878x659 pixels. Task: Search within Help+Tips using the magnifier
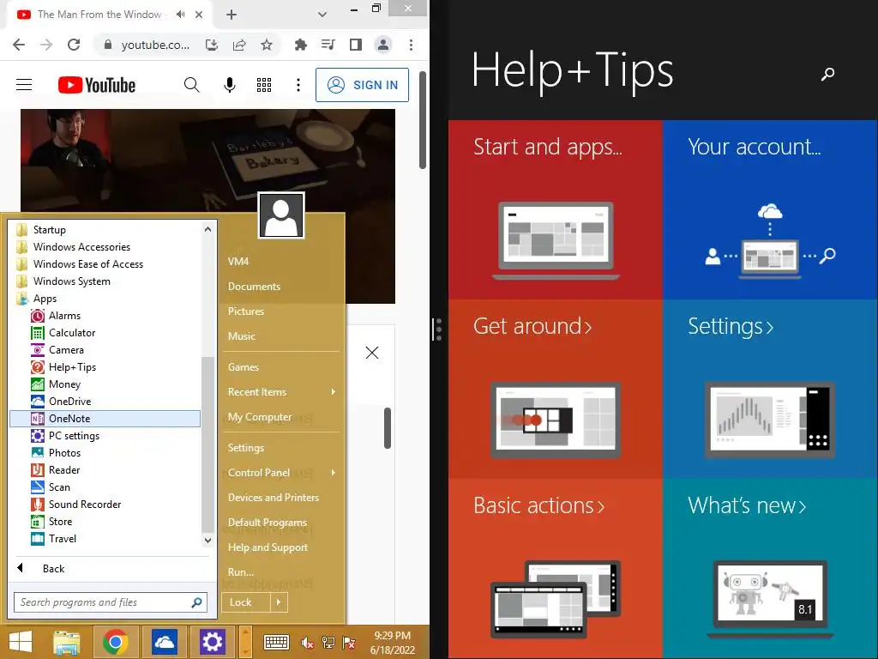click(x=827, y=74)
